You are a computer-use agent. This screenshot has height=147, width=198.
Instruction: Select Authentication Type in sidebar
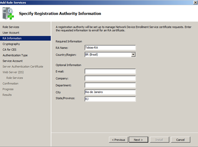tap(15, 55)
